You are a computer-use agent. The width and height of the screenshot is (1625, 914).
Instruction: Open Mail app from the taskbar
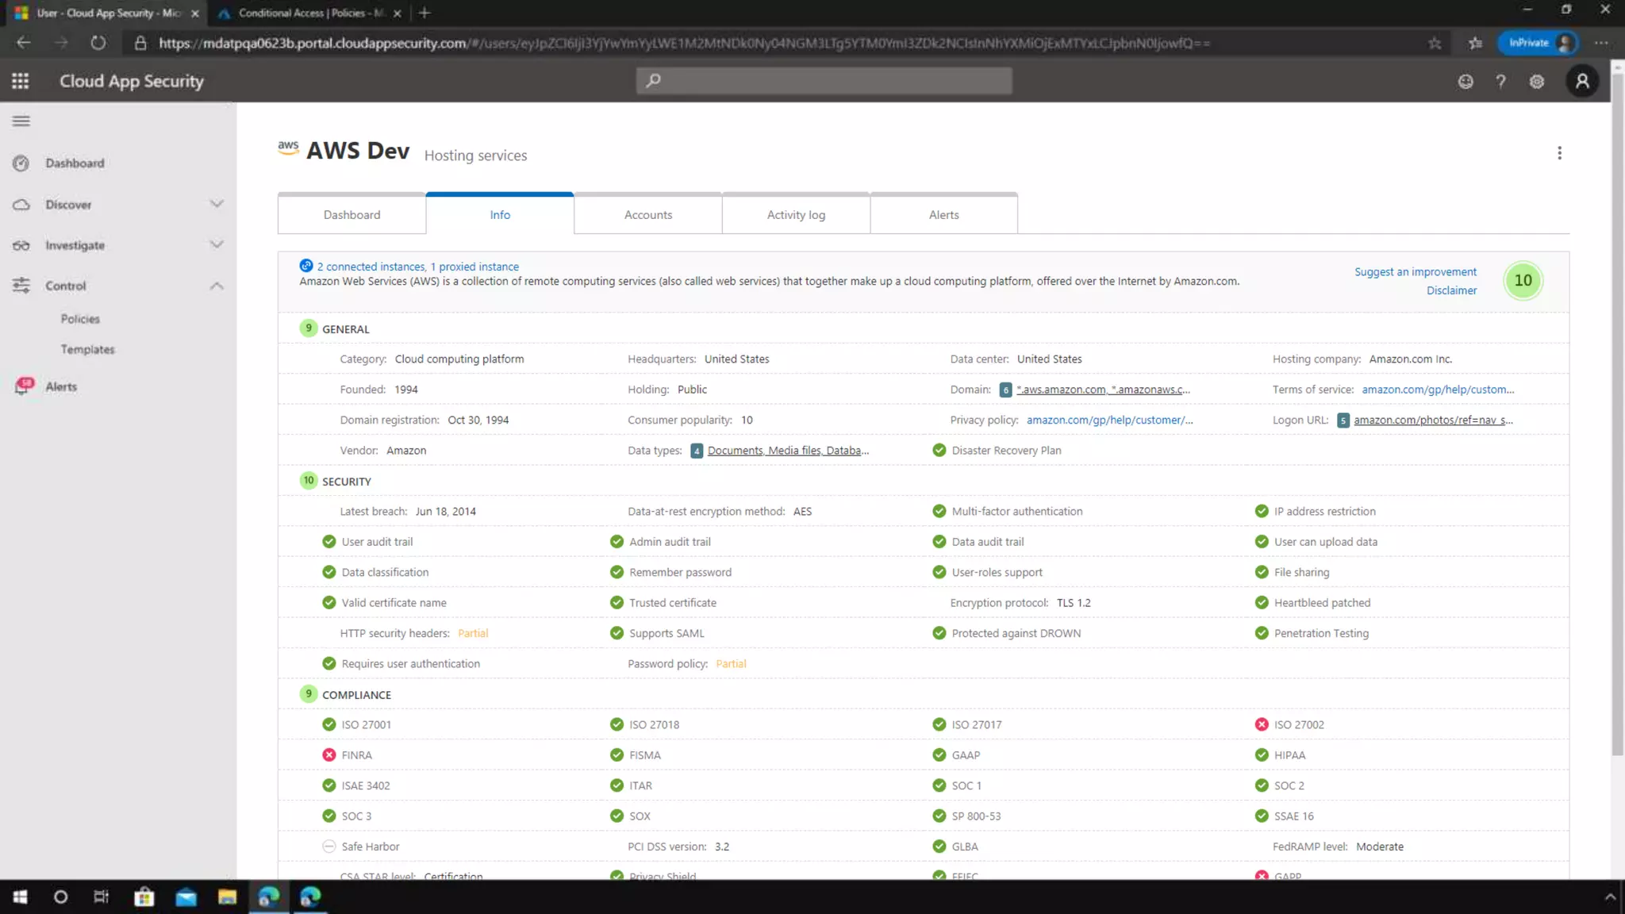click(x=186, y=897)
